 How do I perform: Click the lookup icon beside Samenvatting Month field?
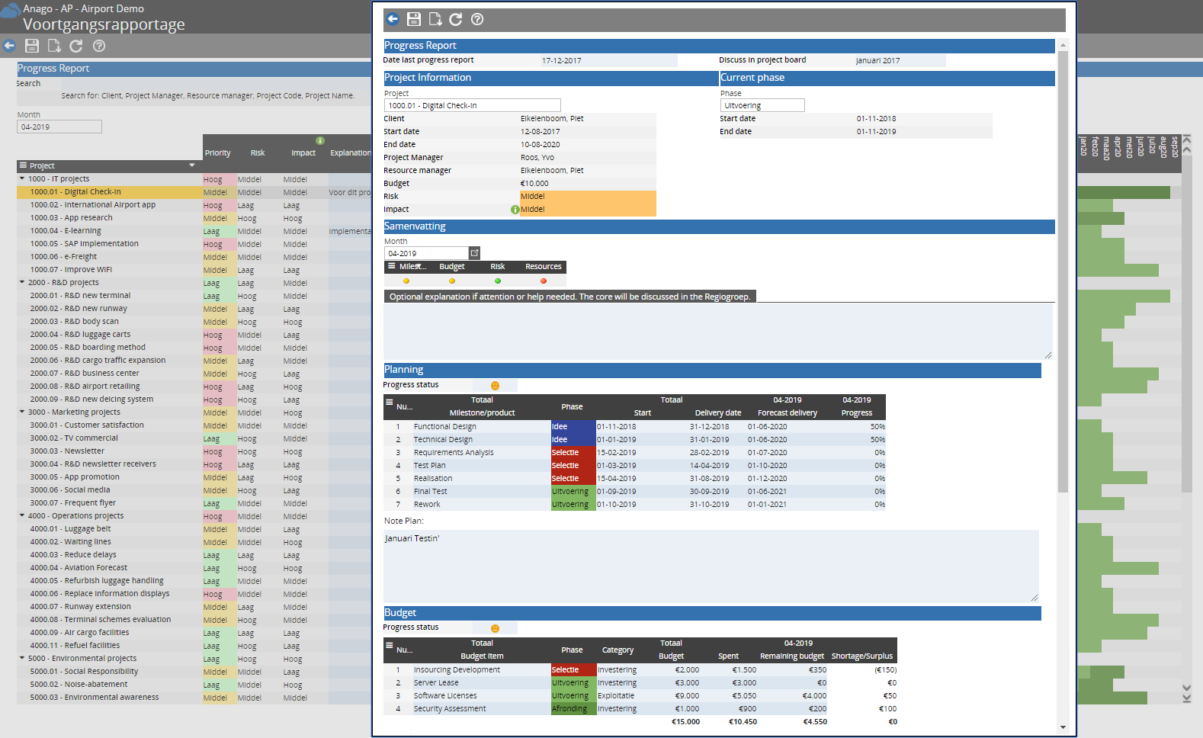point(474,253)
